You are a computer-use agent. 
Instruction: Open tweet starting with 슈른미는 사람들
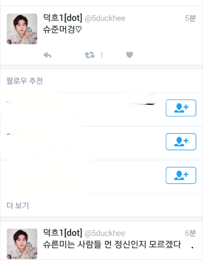pos(112,244)
